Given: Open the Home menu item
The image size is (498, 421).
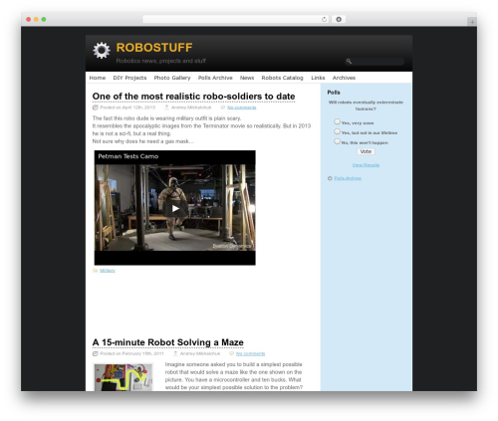Looking at the screenshot, I should [x=98, y=78].
